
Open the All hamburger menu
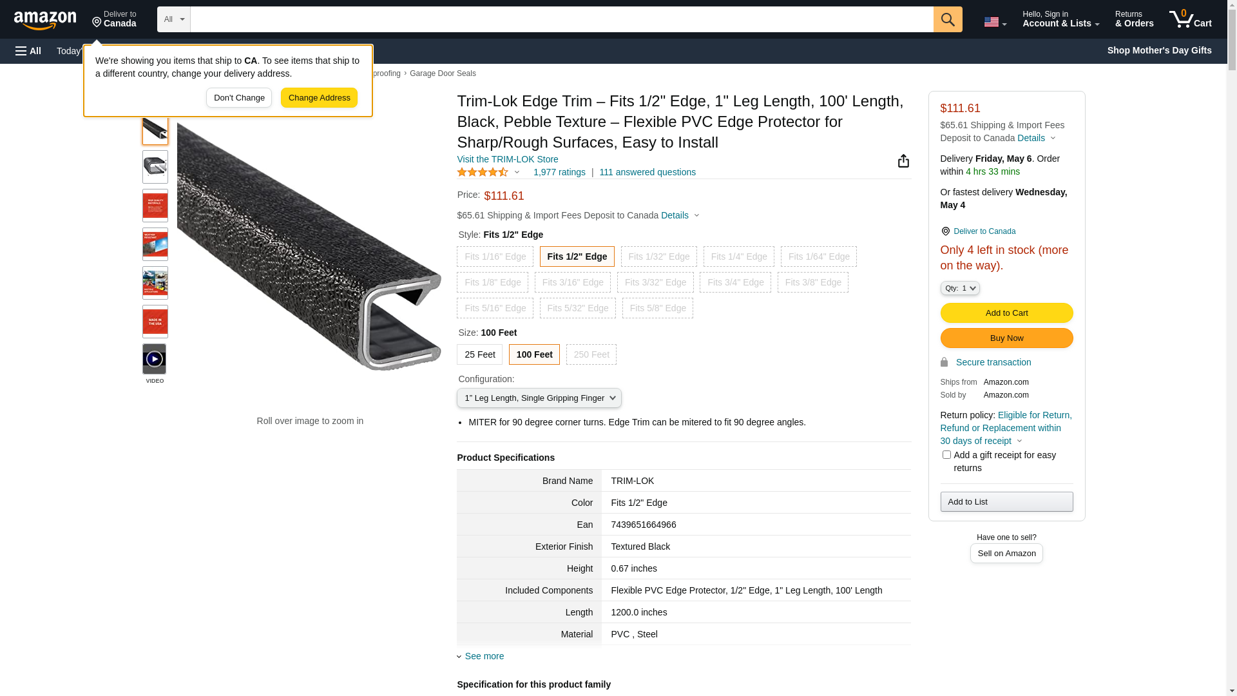pos(28,51)
